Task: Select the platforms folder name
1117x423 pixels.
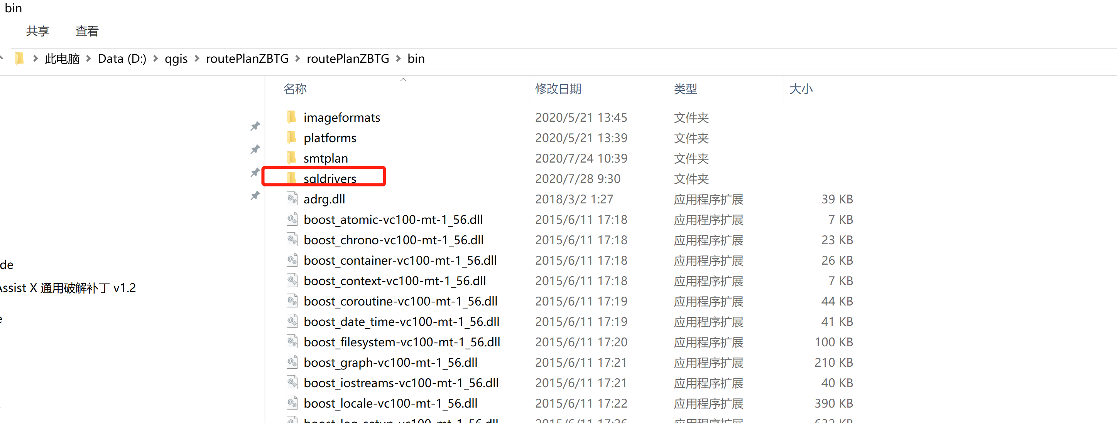Action: [330, 138]
